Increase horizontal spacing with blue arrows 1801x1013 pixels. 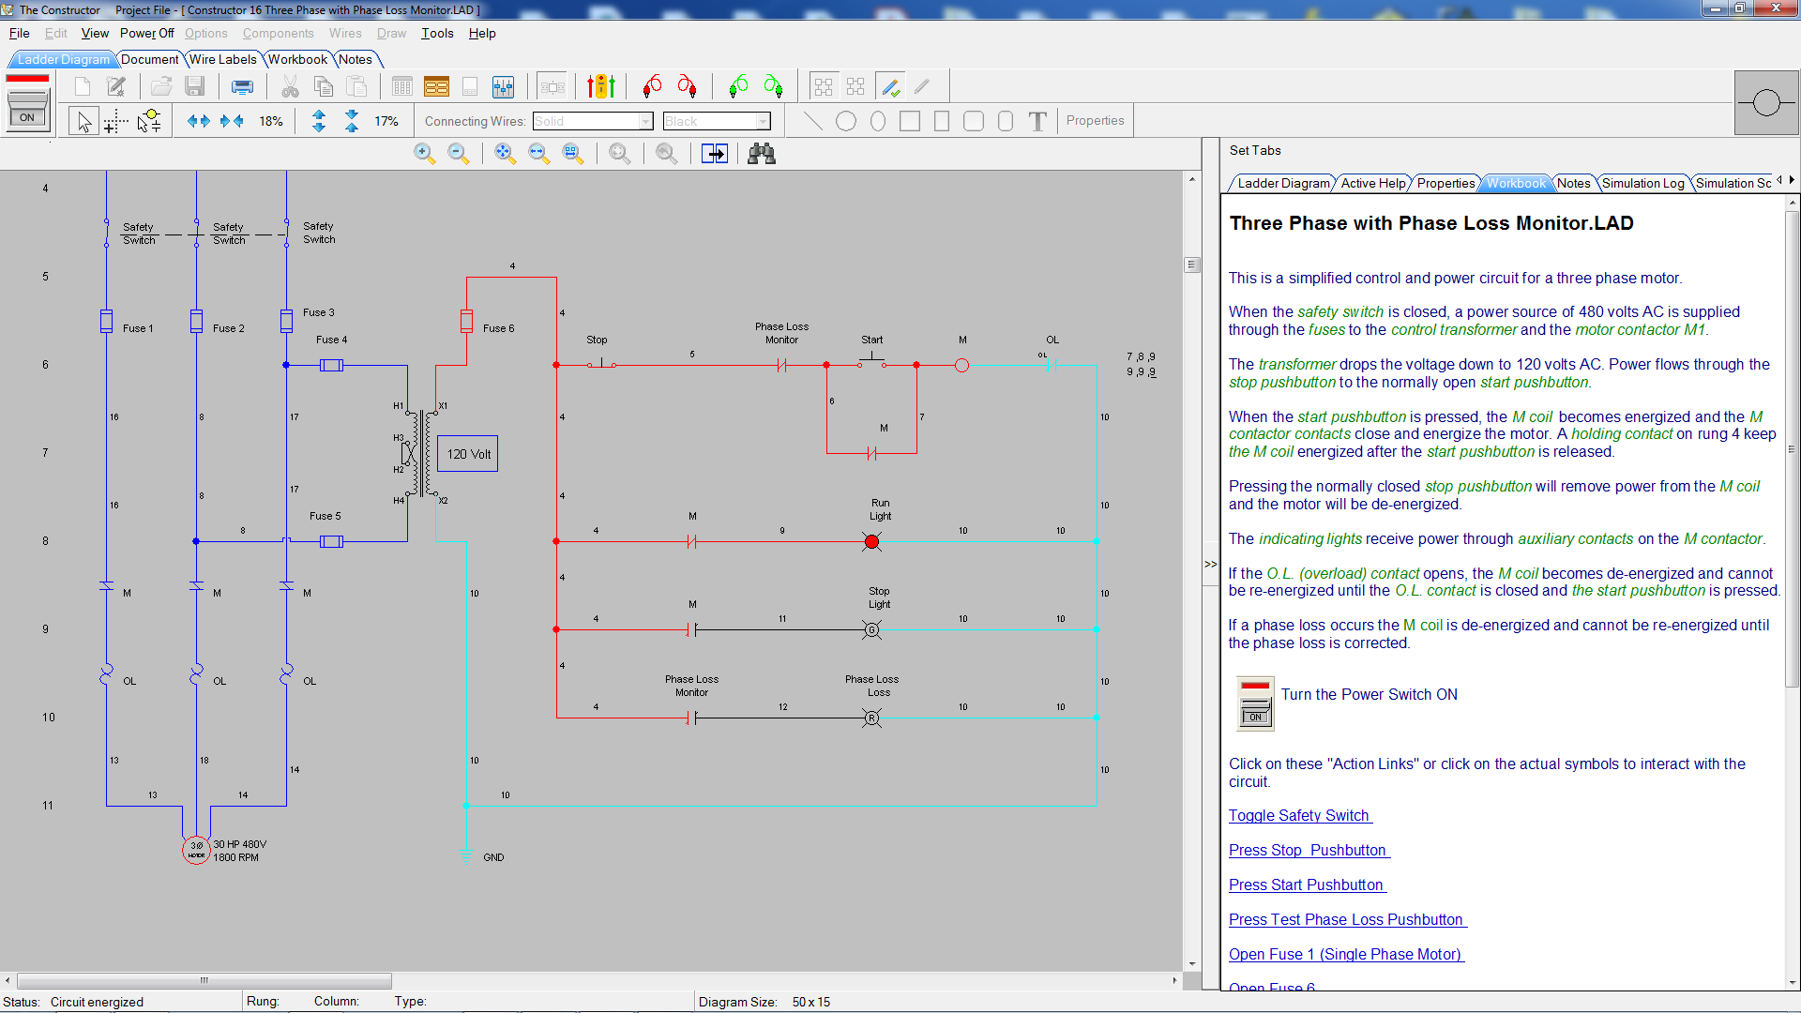tap(198, 121)
